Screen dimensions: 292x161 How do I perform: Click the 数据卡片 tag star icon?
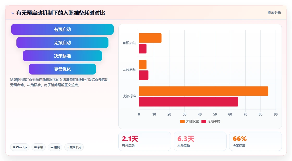[x=68, y=147]
